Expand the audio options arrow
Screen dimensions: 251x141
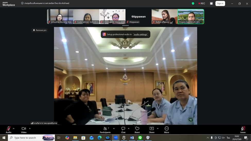coord(14,128)
